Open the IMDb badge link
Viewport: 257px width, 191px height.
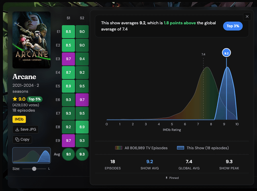point(19,119)
